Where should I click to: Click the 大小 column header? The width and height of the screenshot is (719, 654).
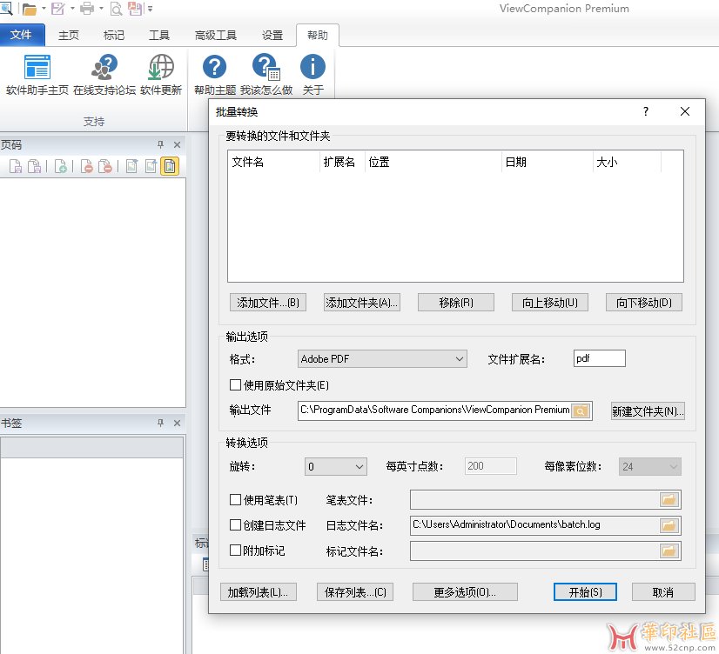coord(627,162)
